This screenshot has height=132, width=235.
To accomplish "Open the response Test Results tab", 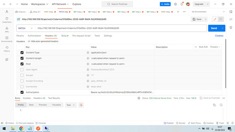I will 54,98.
